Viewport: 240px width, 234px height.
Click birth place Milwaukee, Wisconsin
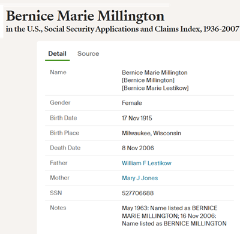point(152,133)
